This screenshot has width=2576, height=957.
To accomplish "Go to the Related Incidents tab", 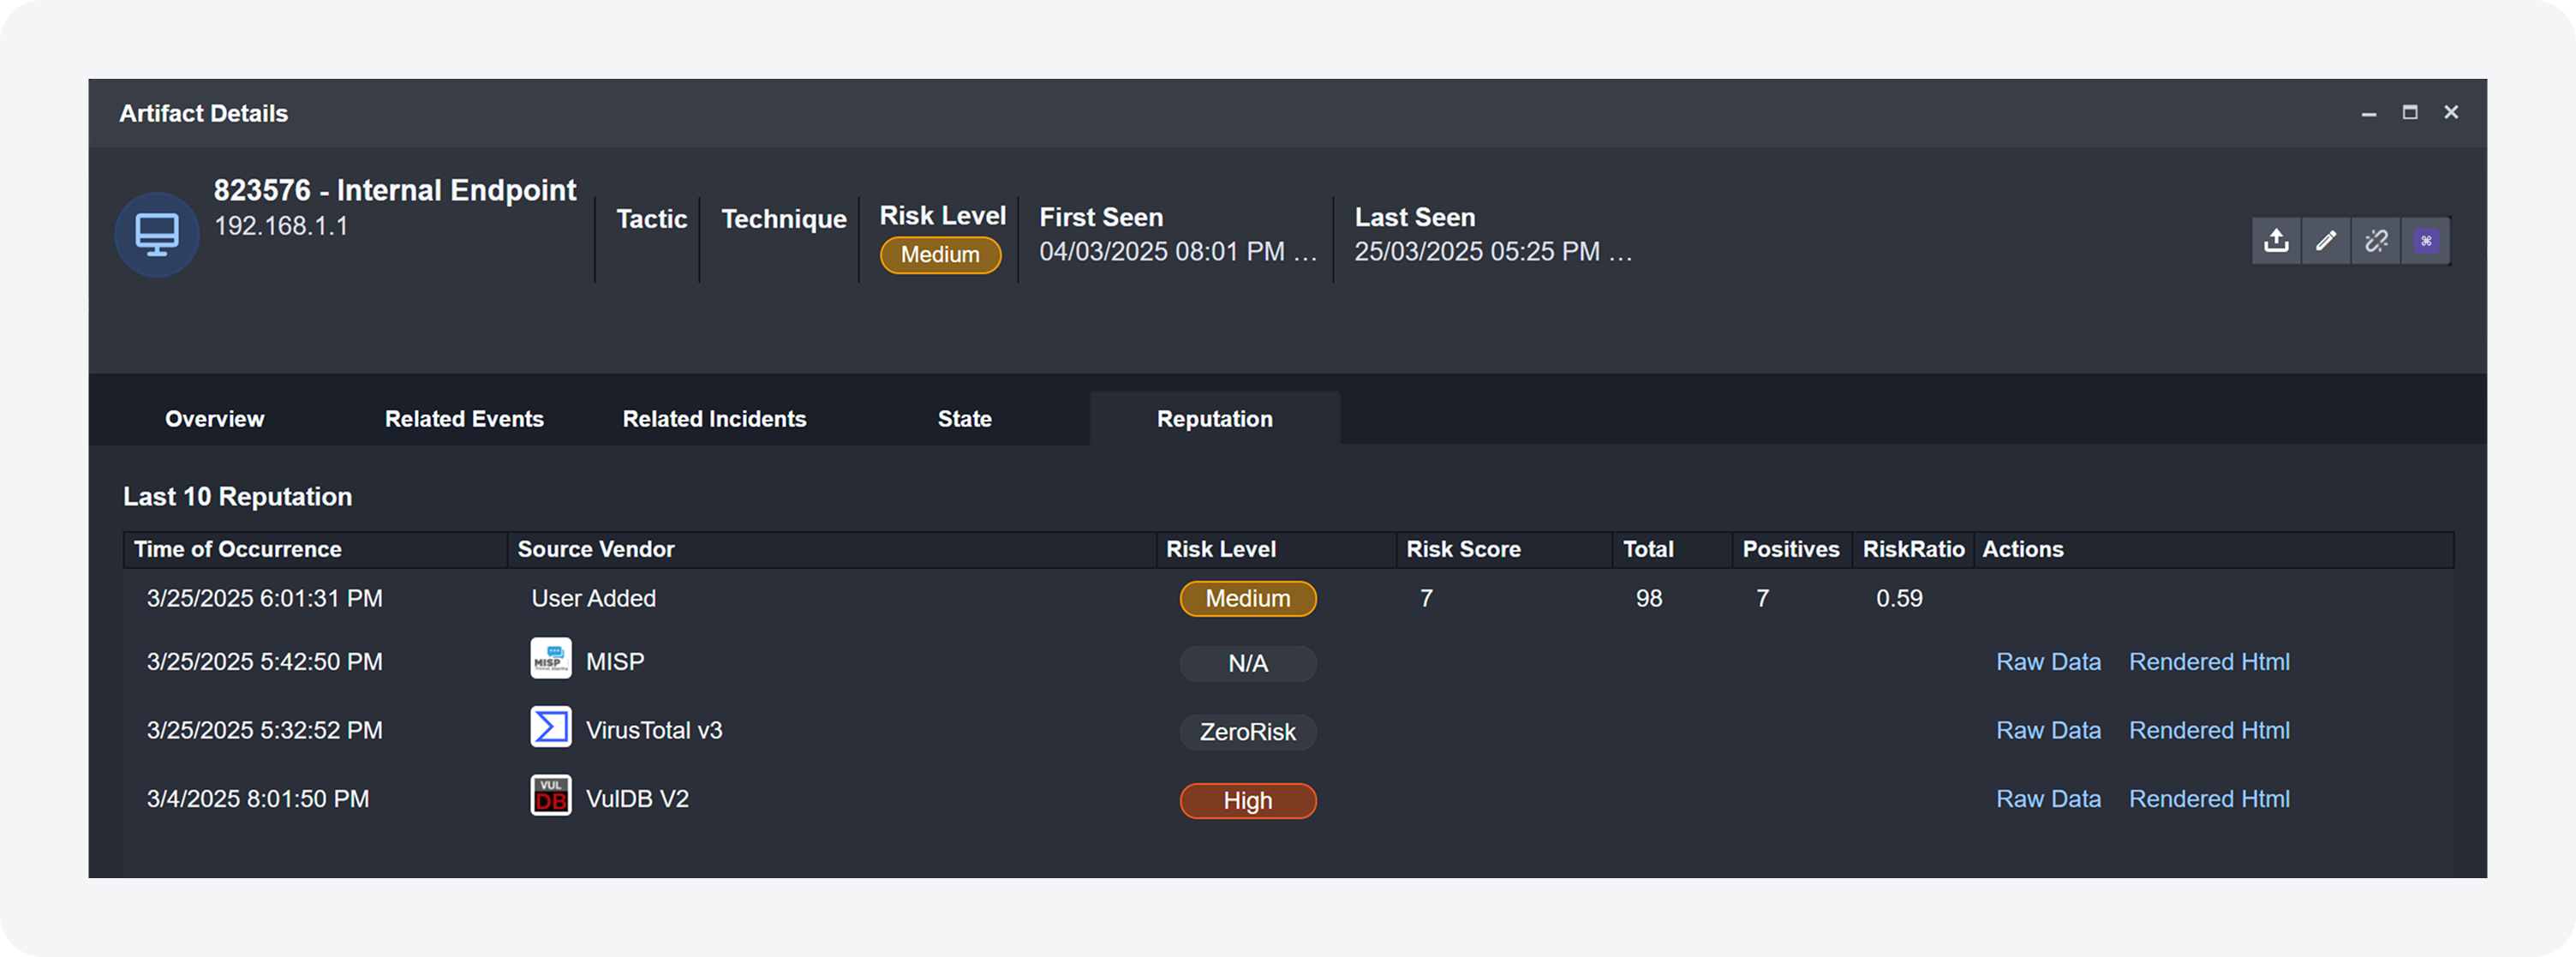I will [714, 419].
